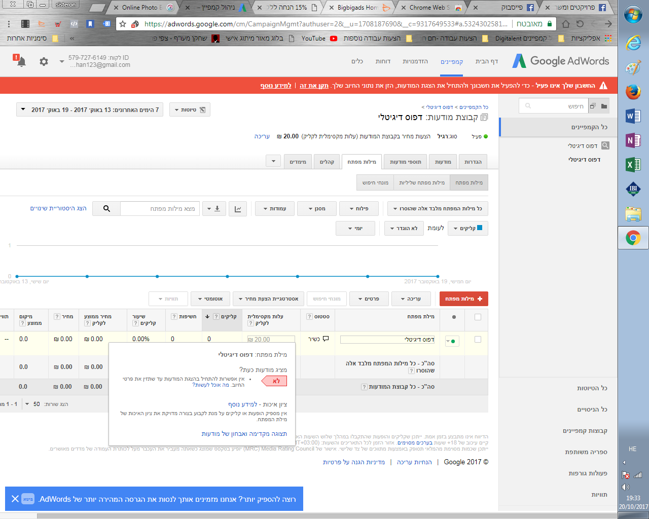The image size is (649, 519).
Task: Click the תצוגה מקדימה ואבחון של מודעות link
Action: (244, 434)
